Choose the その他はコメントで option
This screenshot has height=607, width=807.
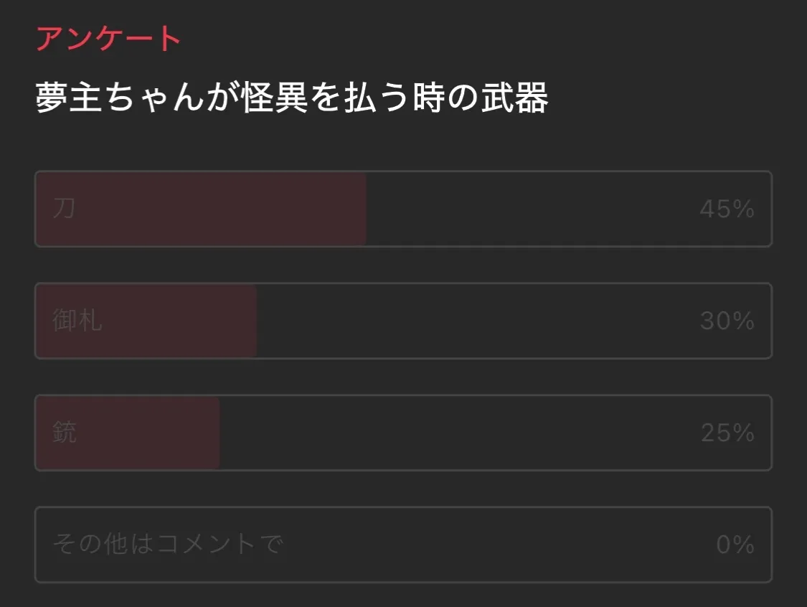(x=403, y=545)
